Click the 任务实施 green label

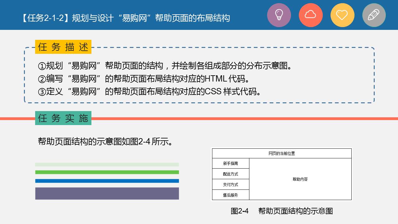click(63, 118)
